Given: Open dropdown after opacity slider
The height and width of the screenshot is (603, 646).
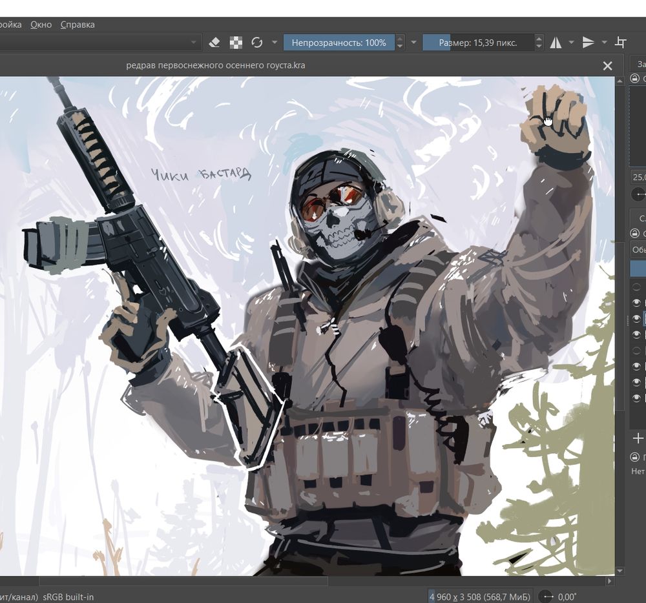Looking at the screenshot, I should point(414,43).
